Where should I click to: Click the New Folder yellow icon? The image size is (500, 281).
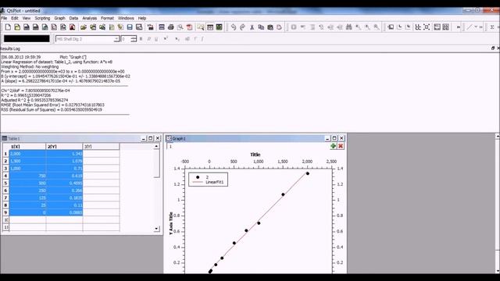coord(17,27)
